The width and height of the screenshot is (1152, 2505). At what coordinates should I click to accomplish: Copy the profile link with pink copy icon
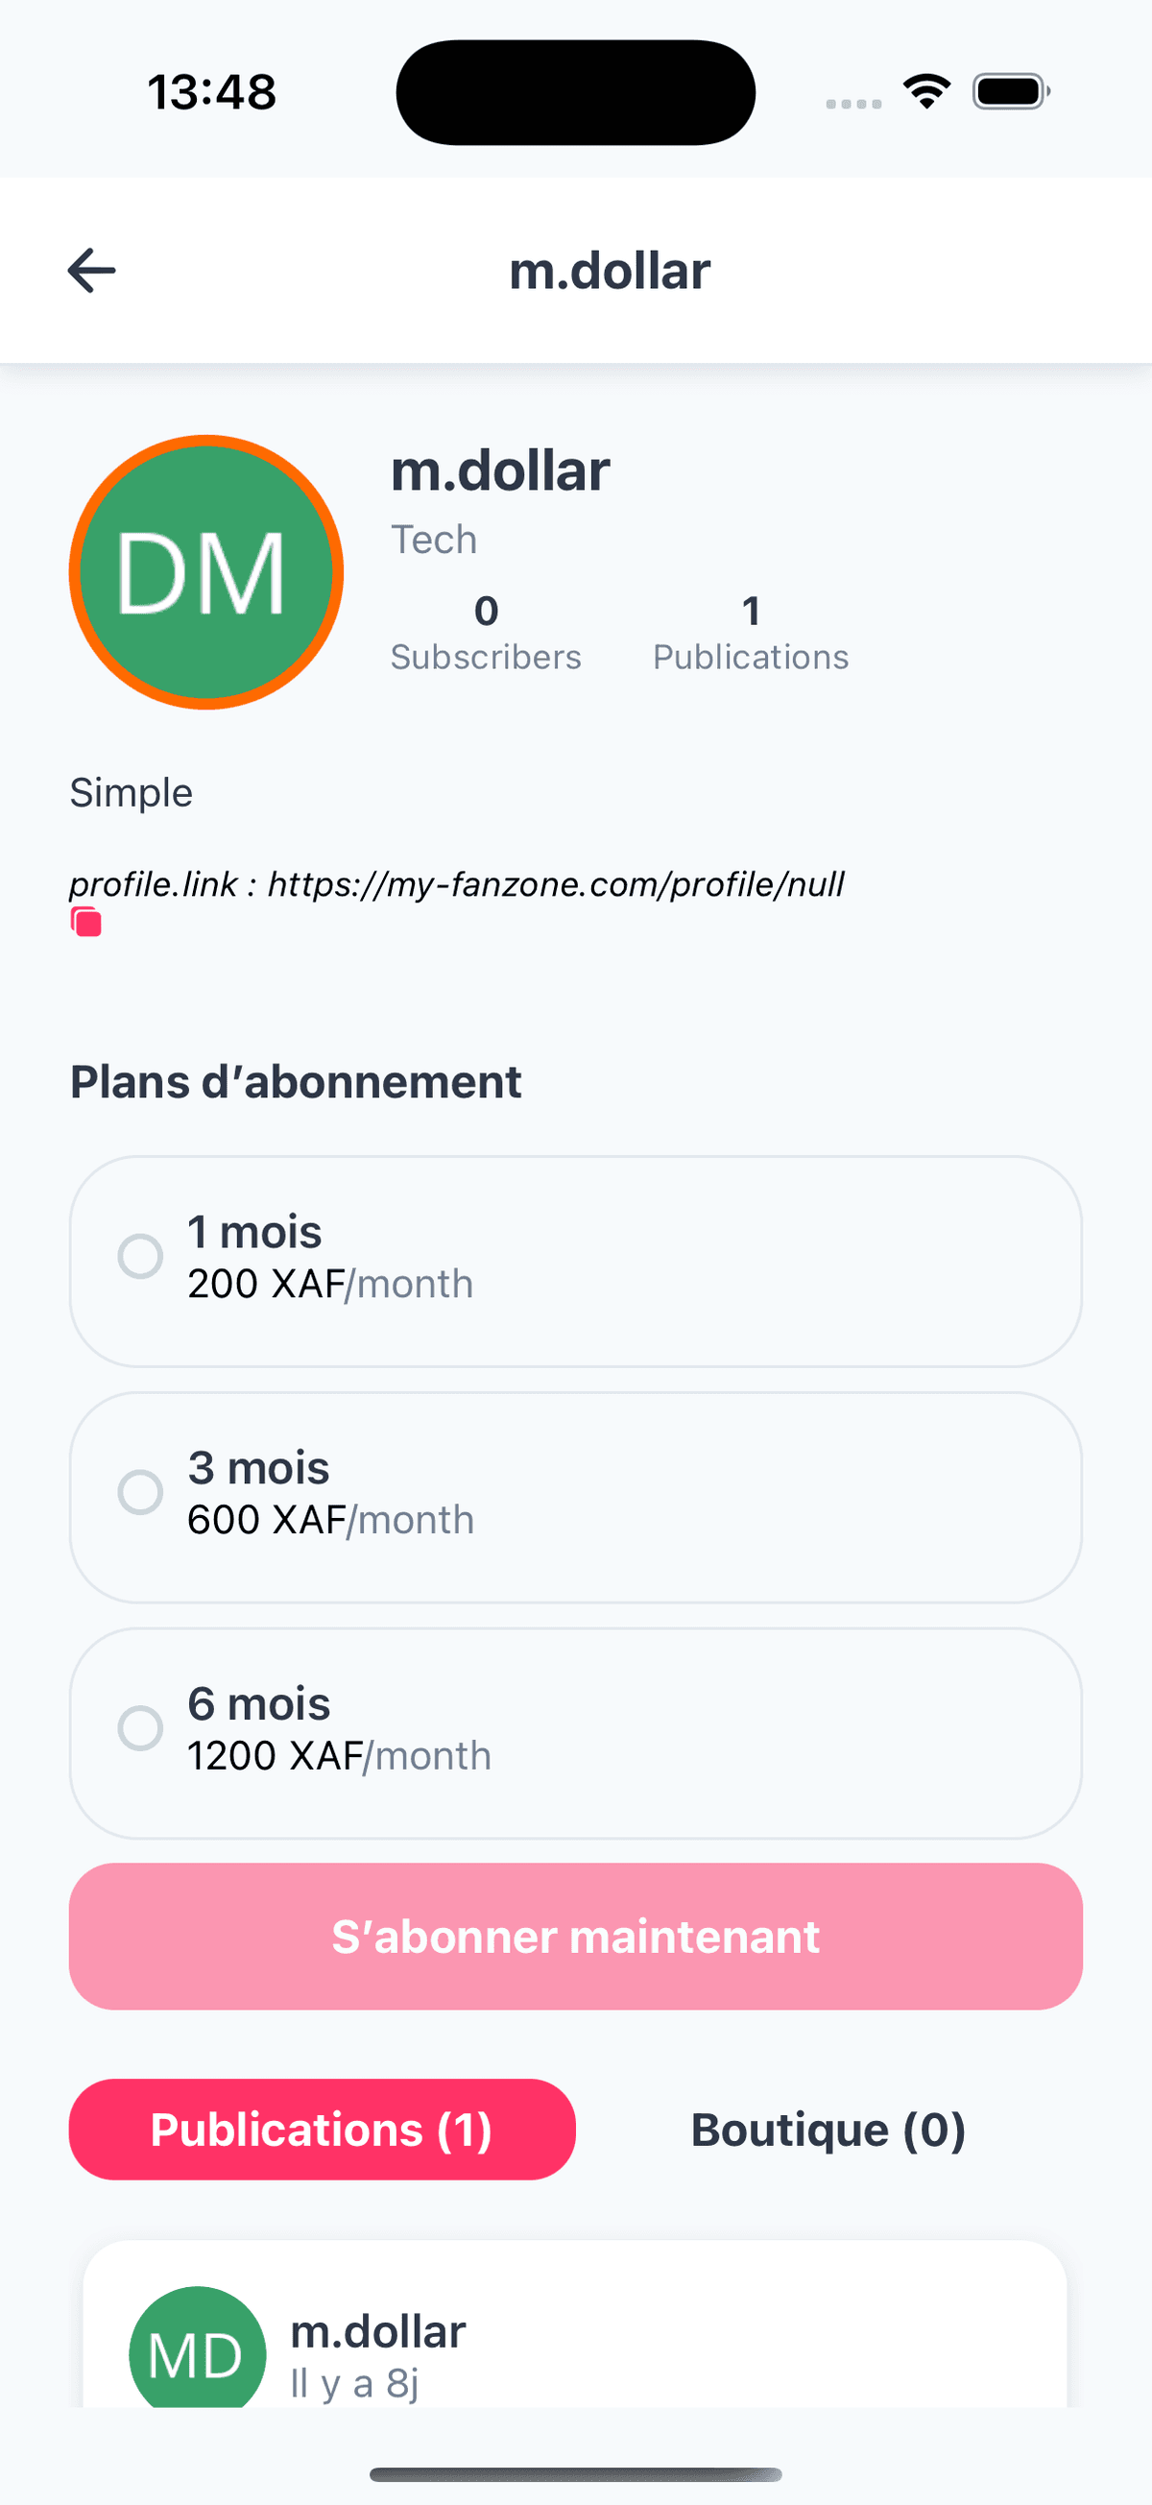(86, 922)
